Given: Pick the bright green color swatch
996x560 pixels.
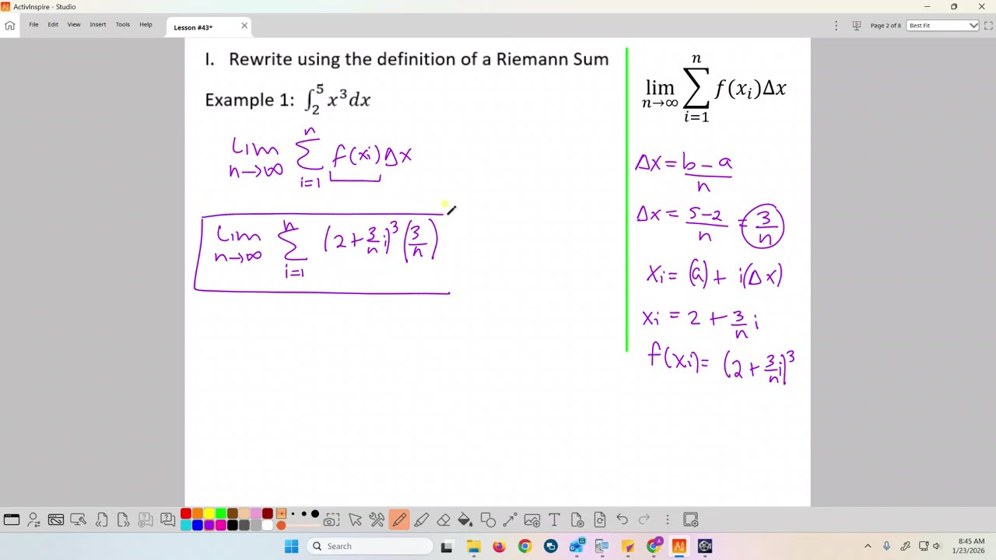Looking at the screenshot, I should click(221, 513).
